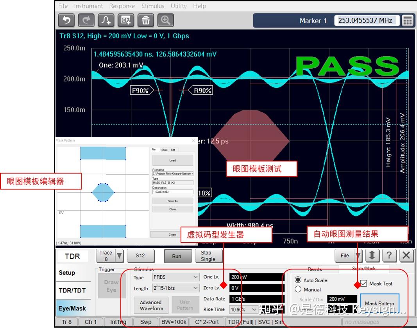Screen dimensions: 417x328
Task: Click the add channel icon
Action: (126, 20)
